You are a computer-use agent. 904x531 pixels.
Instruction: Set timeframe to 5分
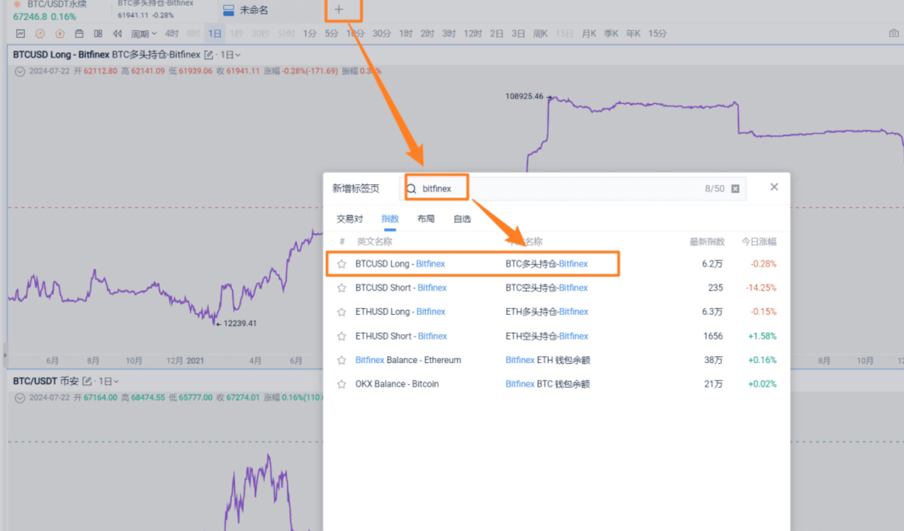[331, 34]
